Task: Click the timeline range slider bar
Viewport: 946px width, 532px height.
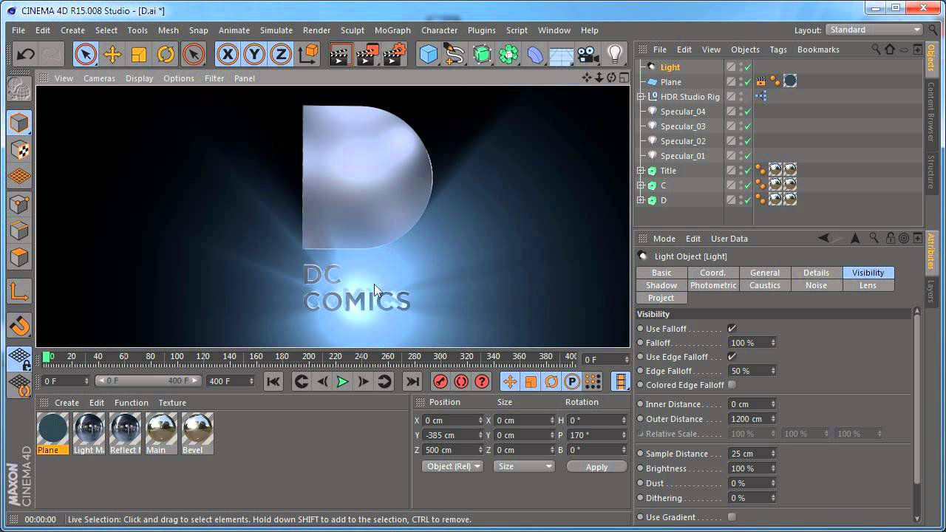Action: point(148,381)
